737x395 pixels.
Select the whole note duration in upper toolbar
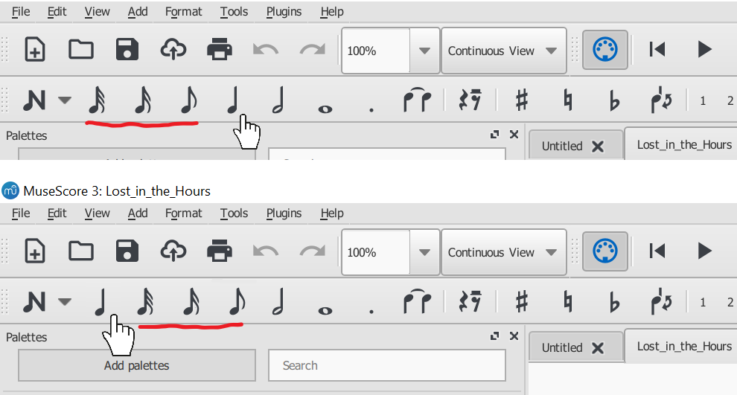tap(325, 109)
